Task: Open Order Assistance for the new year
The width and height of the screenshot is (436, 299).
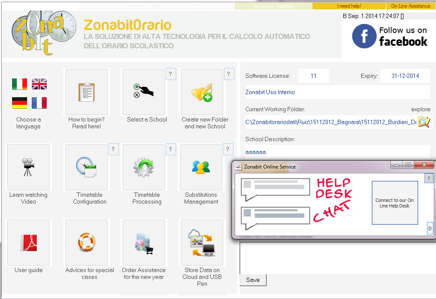Action: coord(144,243)
